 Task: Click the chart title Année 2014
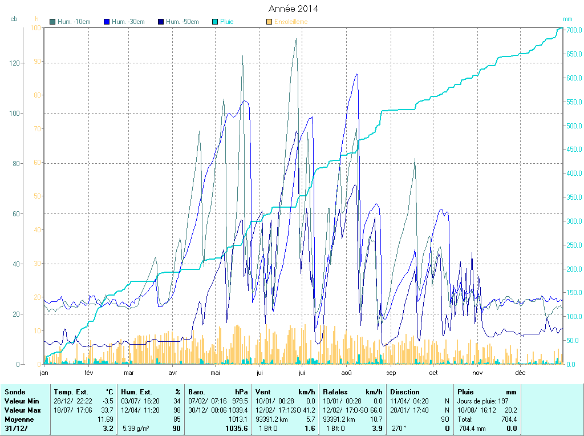[x=293, y=9]
